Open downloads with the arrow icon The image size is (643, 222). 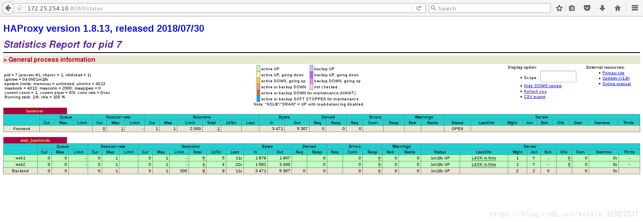click(602, 8)
